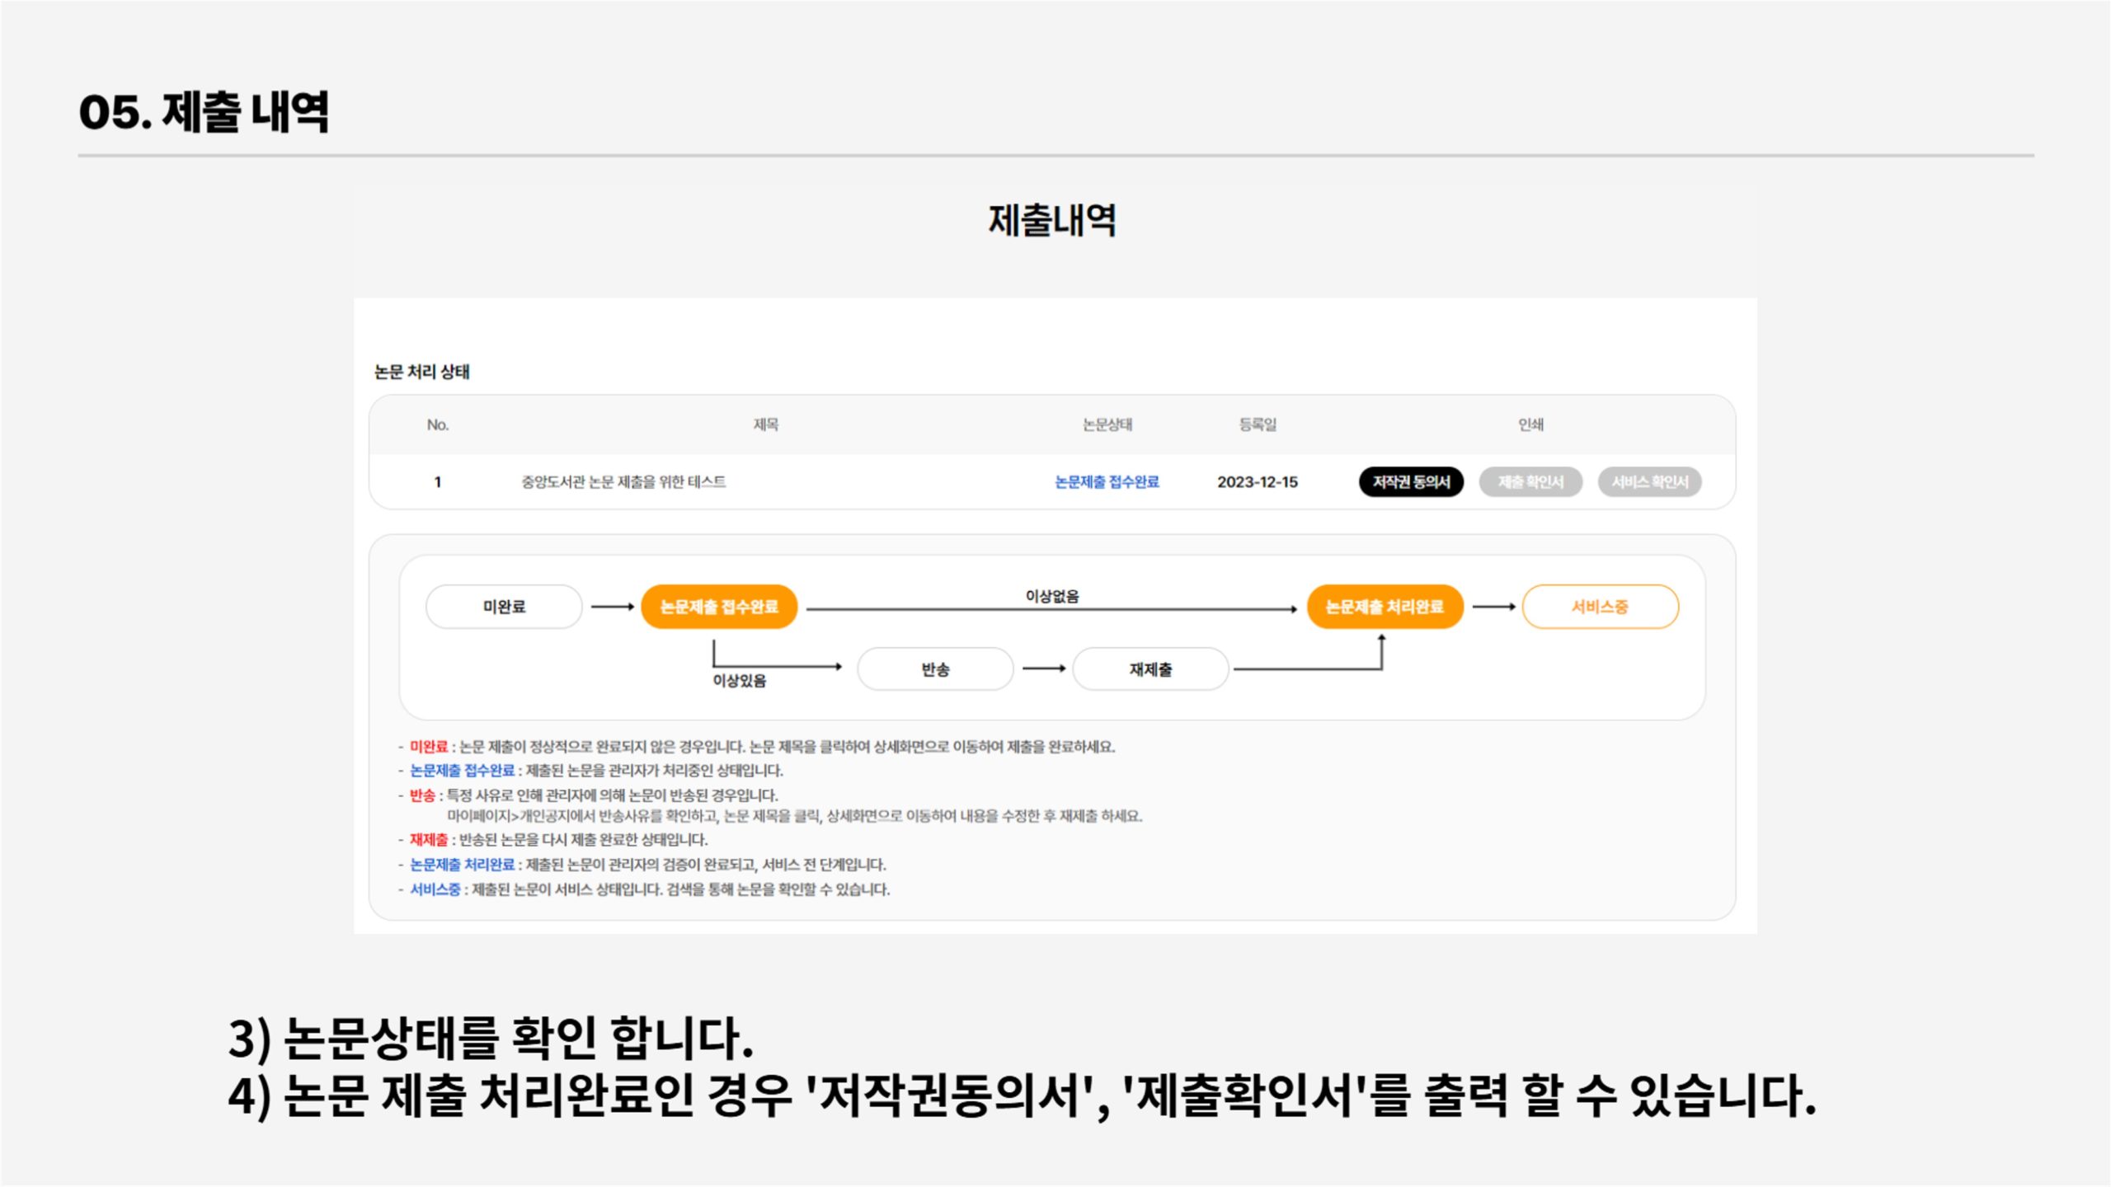The image size is (2111, 1187).
Task: Click the 논문상태 column header
Action: [1107, 425]
